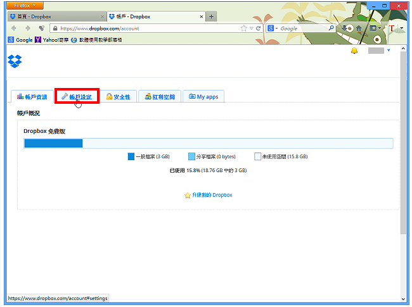Open the 帳戶設定 tab
Screen dimensions: 412x307
pos(77,97)
